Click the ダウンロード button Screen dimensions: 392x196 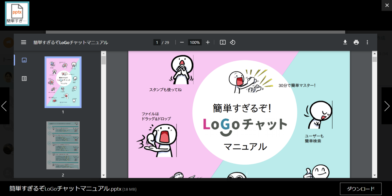361,189
